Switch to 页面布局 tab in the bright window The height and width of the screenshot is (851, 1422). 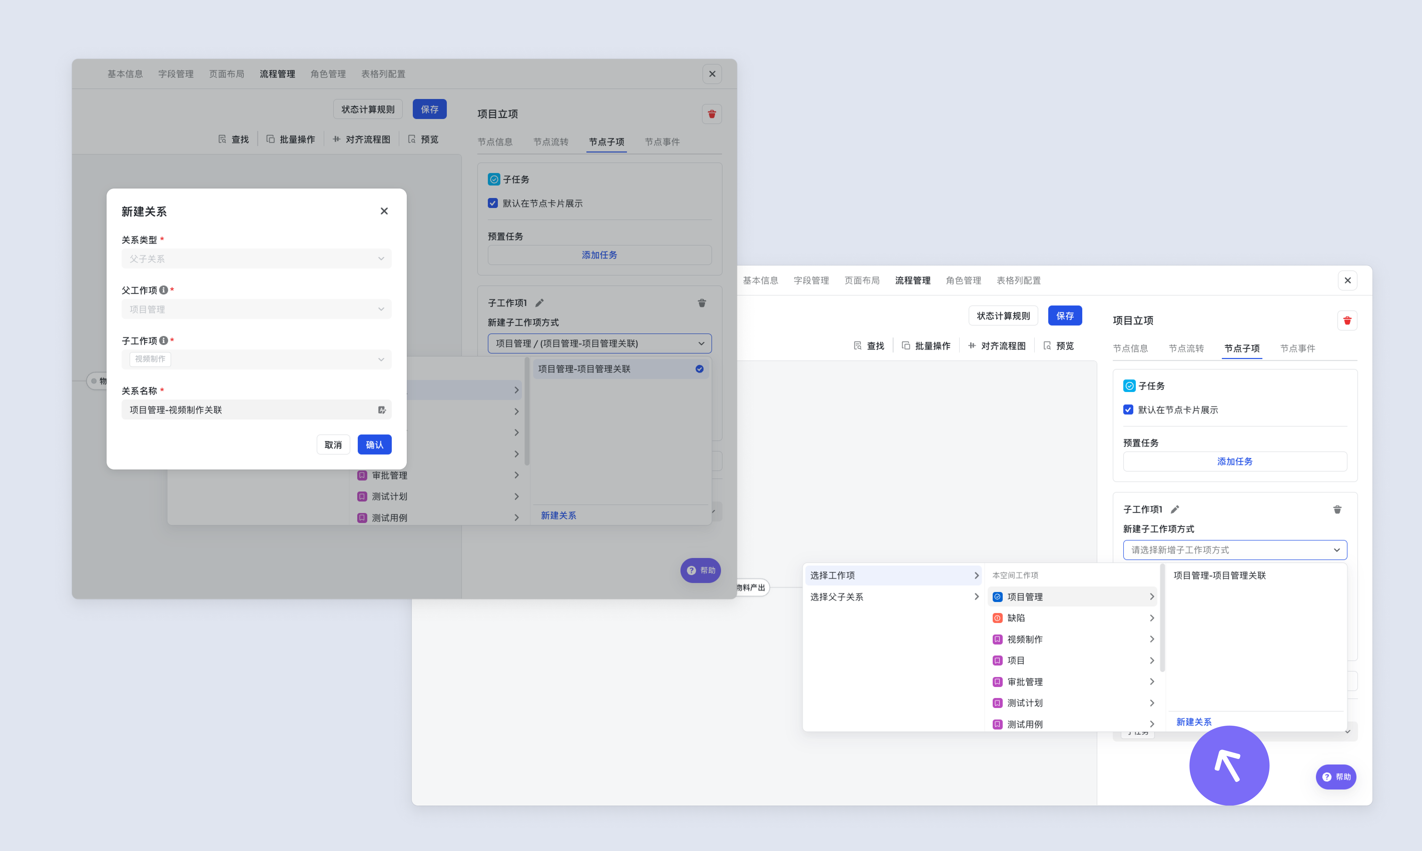862,280
